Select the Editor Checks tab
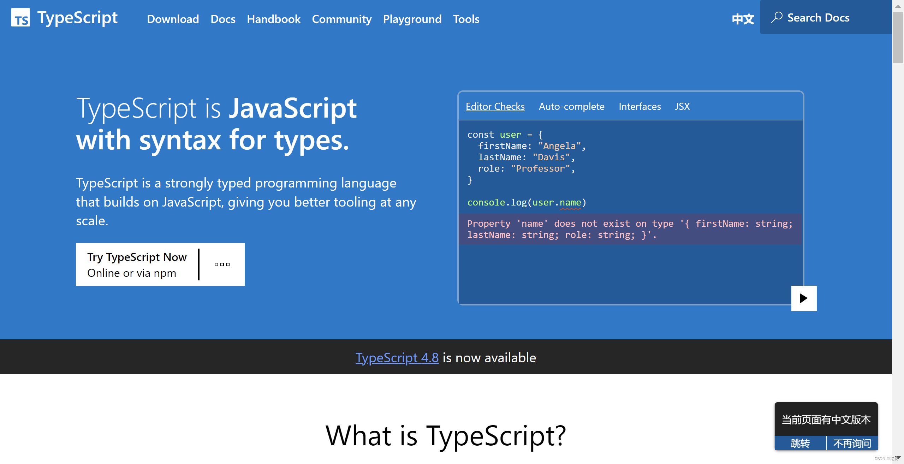This screenshot has height=464, width=904. (x=495, y=106)
